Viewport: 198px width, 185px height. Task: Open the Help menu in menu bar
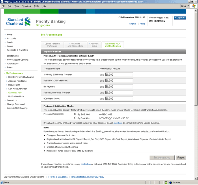point(44,6)
